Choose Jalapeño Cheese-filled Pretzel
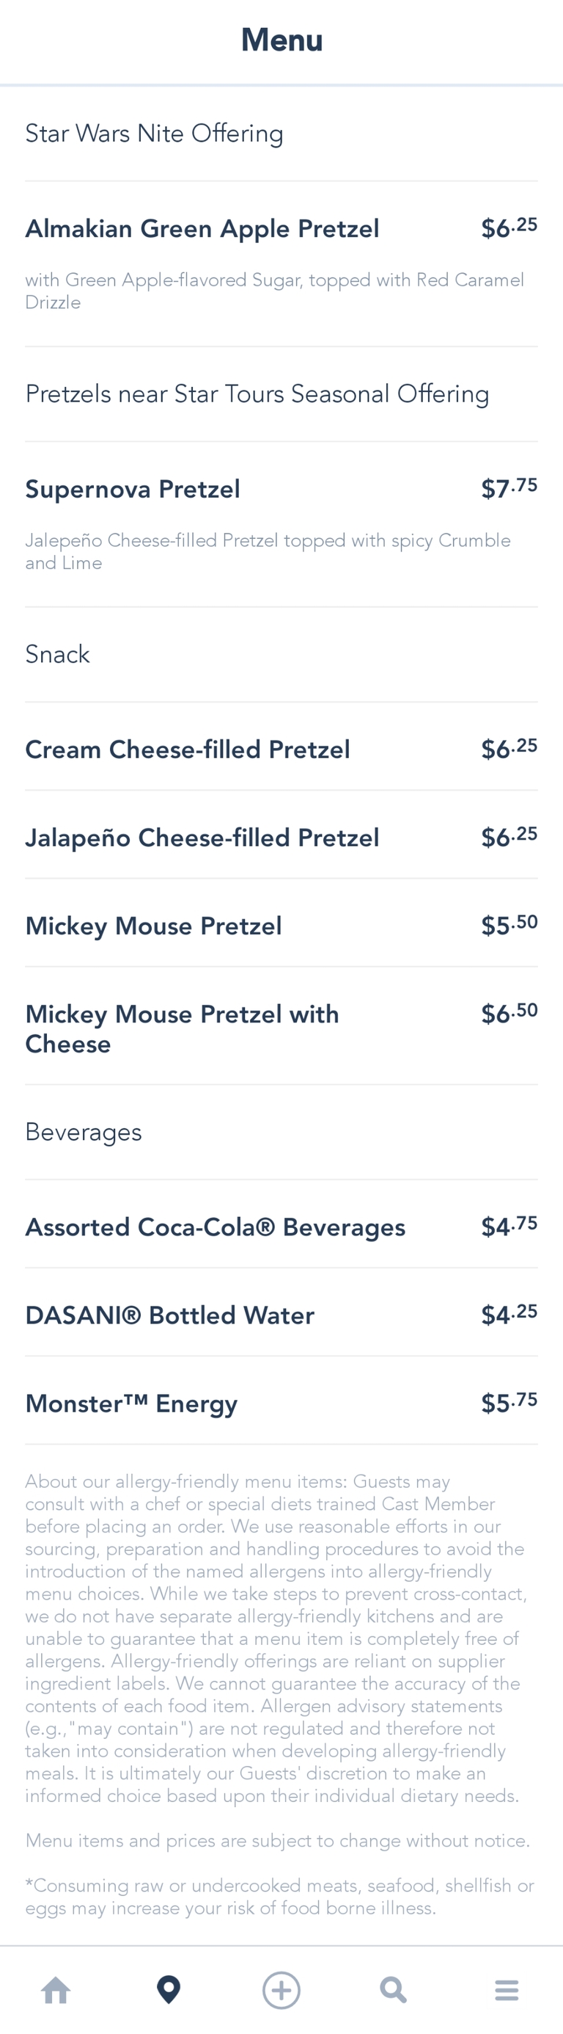 coord(202,838)
